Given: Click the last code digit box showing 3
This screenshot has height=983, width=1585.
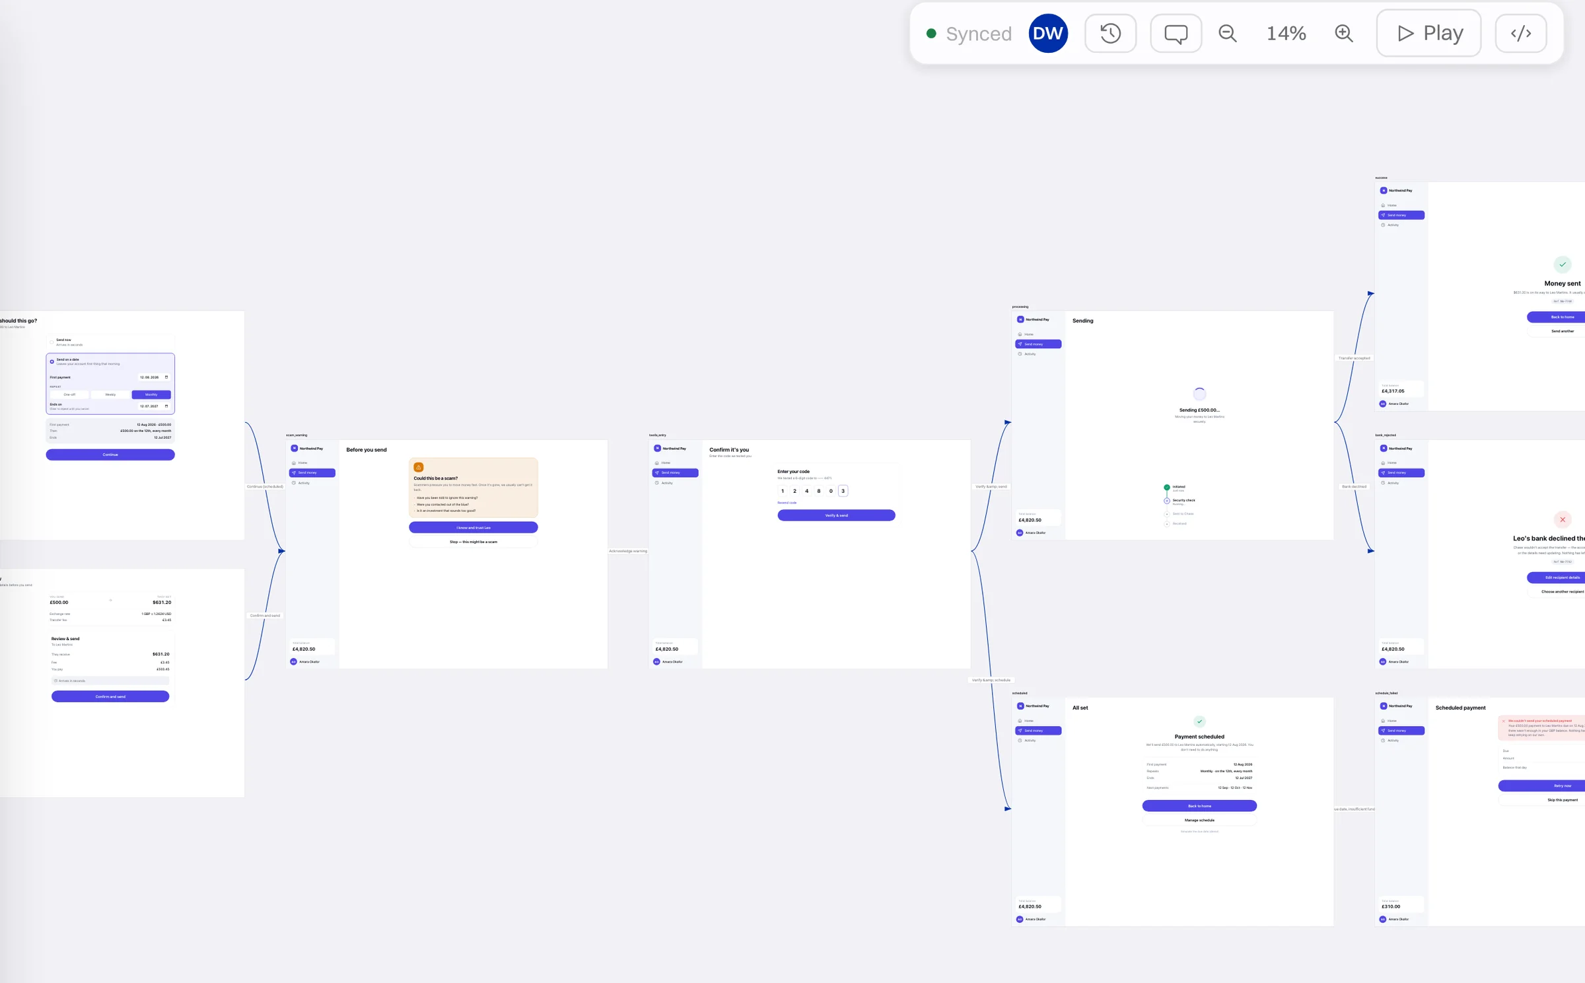Looking at the screenshot, I should pos(843,491).
